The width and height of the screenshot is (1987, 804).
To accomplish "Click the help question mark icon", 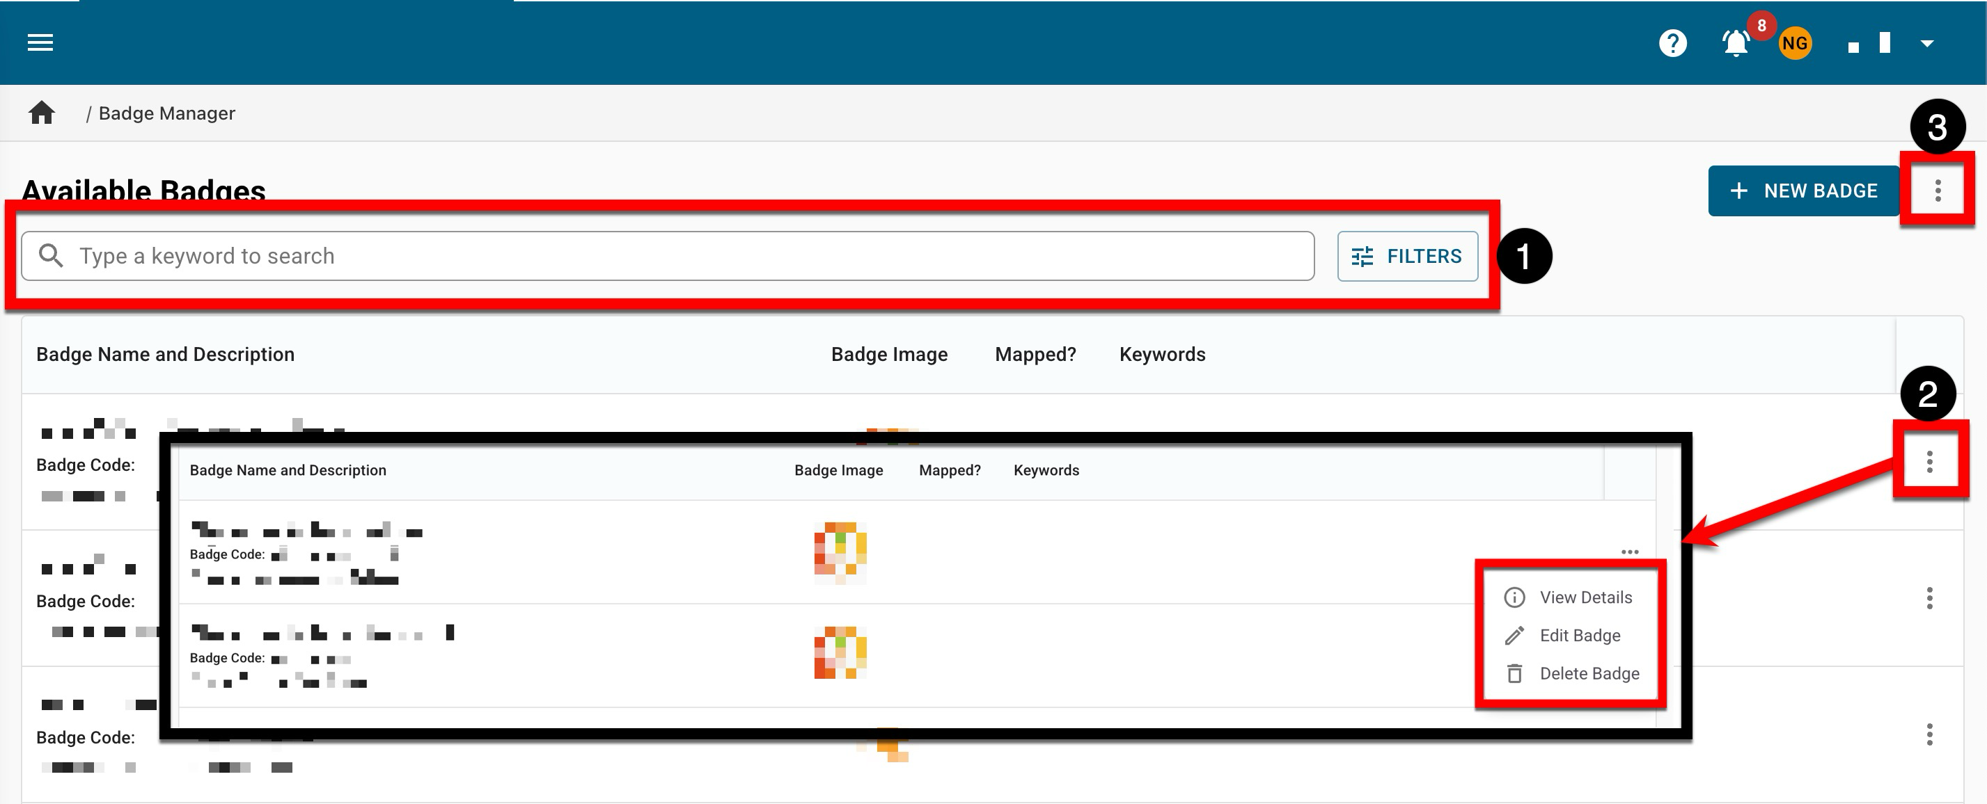I will (x=1672, y=43).
